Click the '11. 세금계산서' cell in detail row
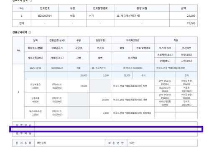Screen dimensions: 209x154 (x=100, y=68)
